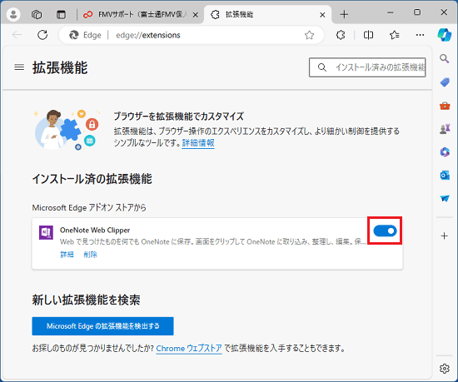Add this page to favorites star
Screen dimensions: 458x382
(309, 35)
